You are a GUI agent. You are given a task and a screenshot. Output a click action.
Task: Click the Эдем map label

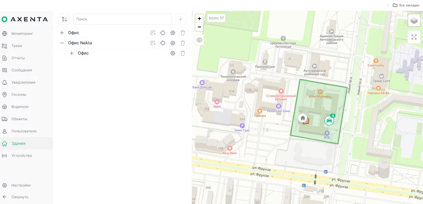tap(217, 106)
